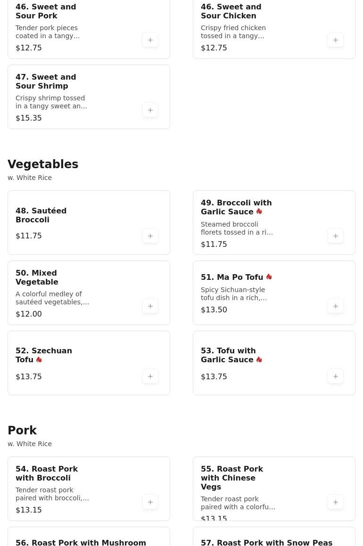Add Roast Pork with Chinese Vegs
The width and height of the screenshot is (363, 546).
[x=336, y=502]
